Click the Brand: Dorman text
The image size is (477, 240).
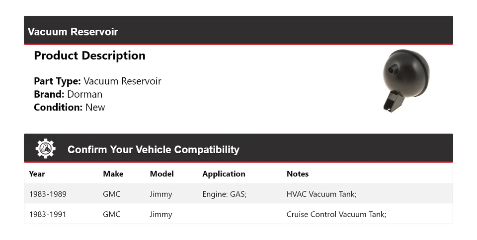[x=68, y=94]
